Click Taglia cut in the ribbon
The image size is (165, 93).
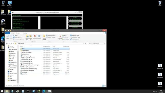15,35
